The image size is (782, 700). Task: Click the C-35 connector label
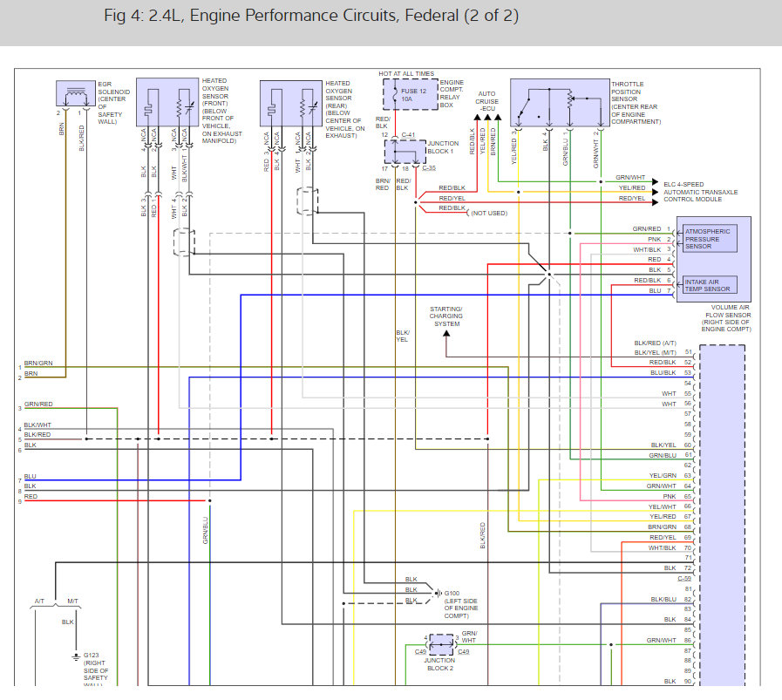[429, 167]
